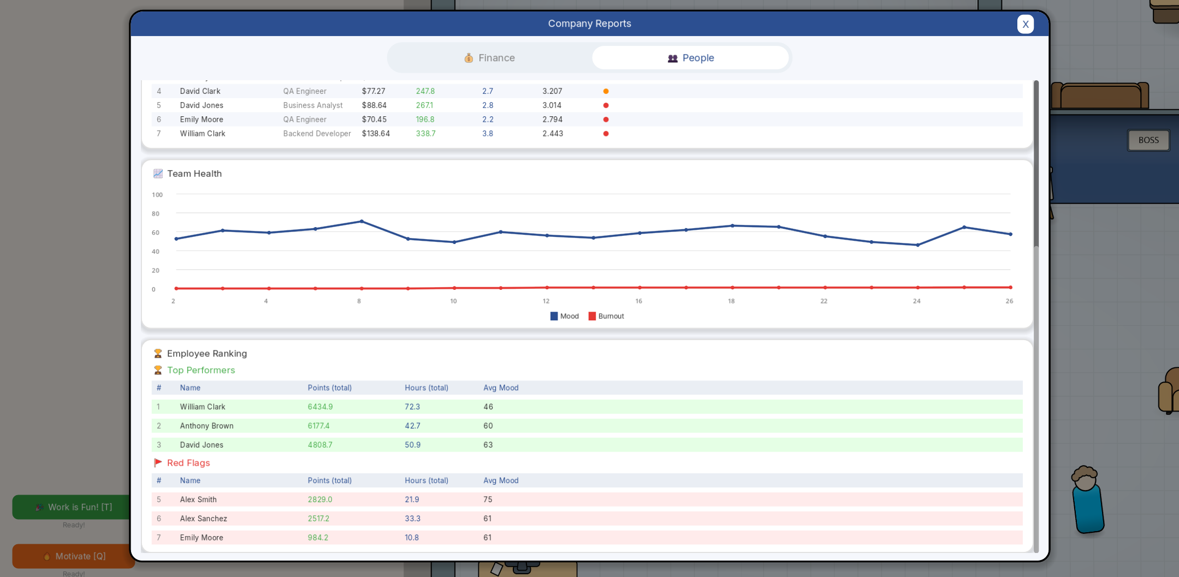Toggle the Mood legend series
Viewport: 1179px width, 577px height.
tap(565, 316)
